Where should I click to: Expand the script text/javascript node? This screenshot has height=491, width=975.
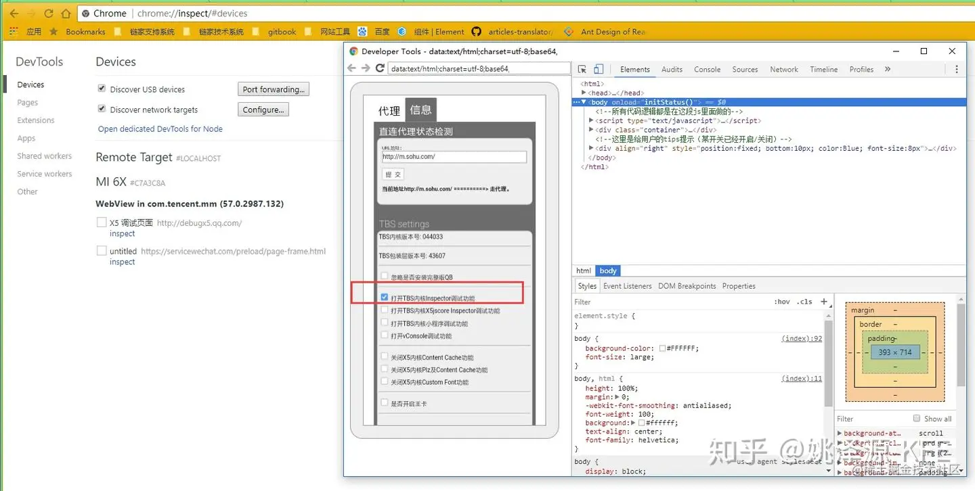point(591,120)
